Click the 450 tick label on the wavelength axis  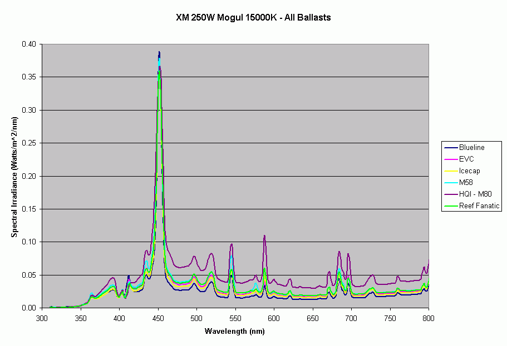158,318
